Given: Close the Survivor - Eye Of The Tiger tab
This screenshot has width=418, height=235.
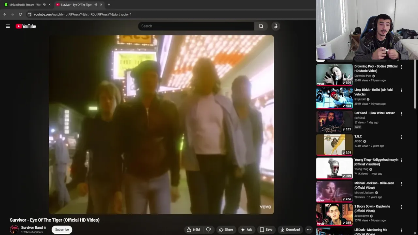Looking at the screenshot, I should tap(101, 5).
